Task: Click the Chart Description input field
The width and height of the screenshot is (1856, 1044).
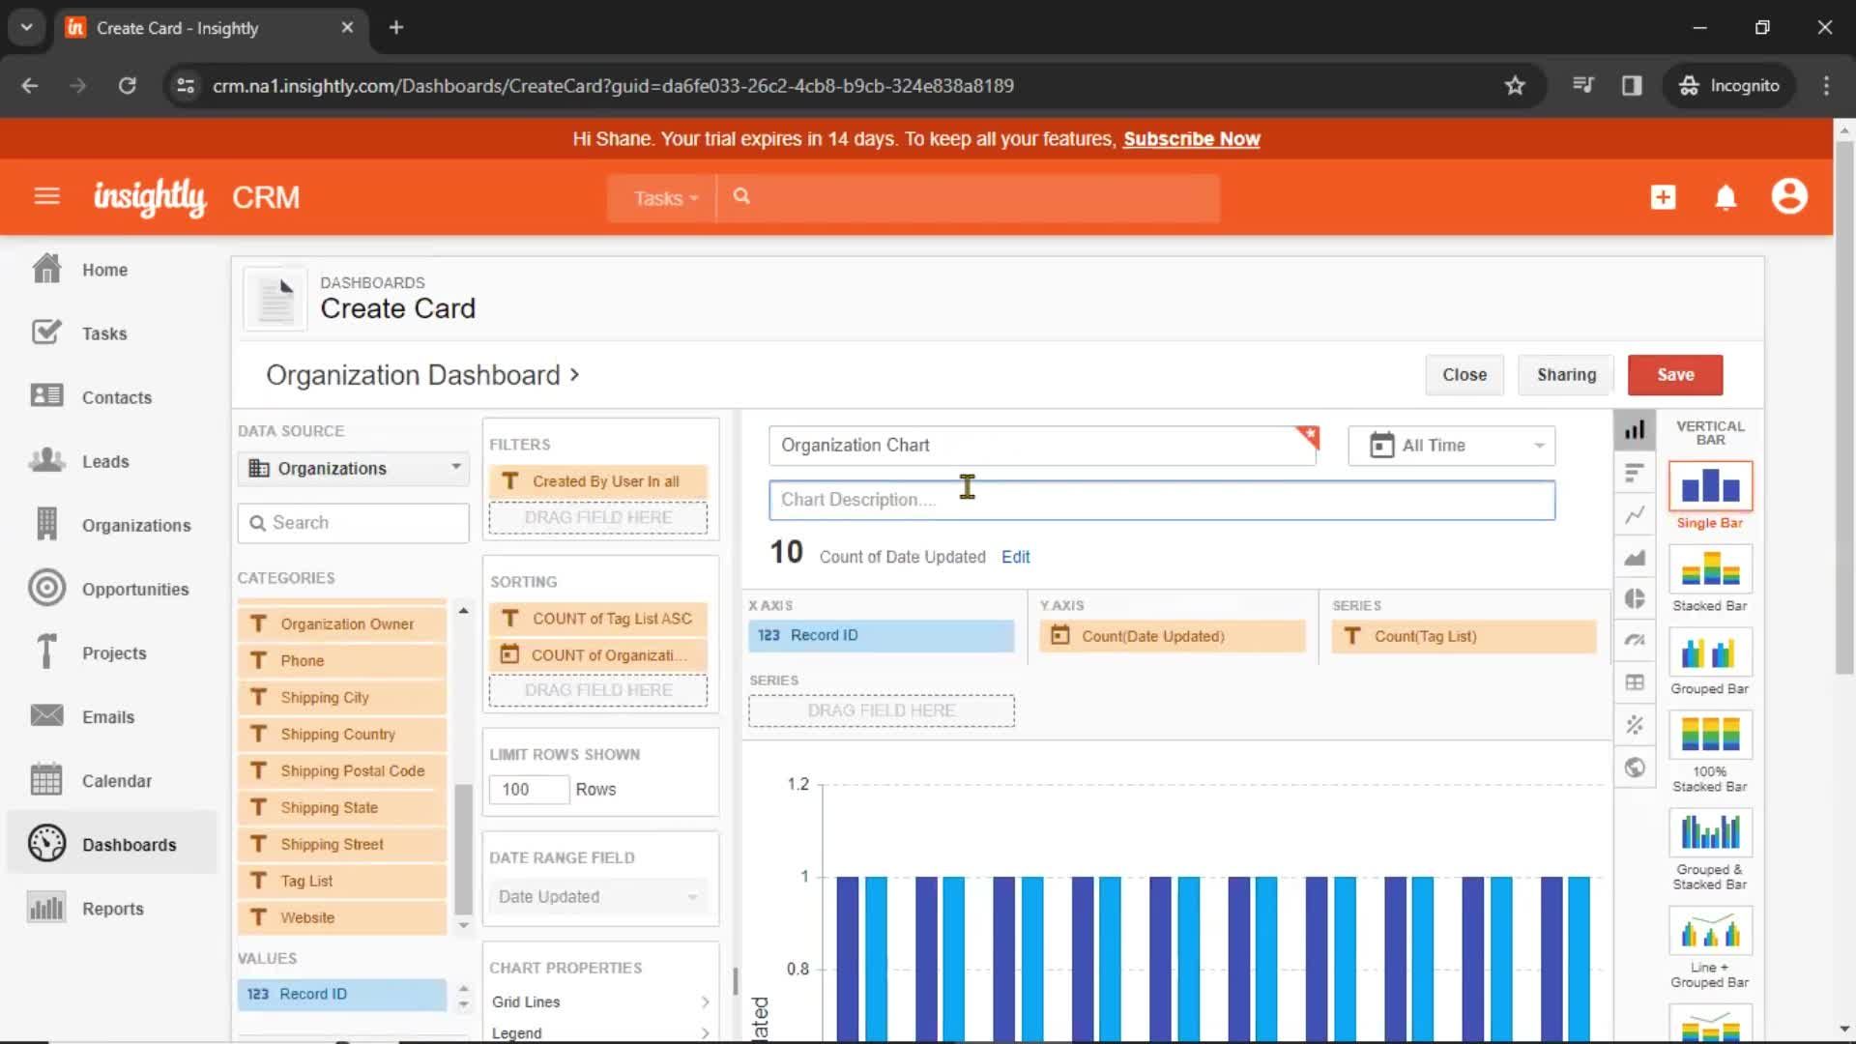Action: [x=1161, y=499]
